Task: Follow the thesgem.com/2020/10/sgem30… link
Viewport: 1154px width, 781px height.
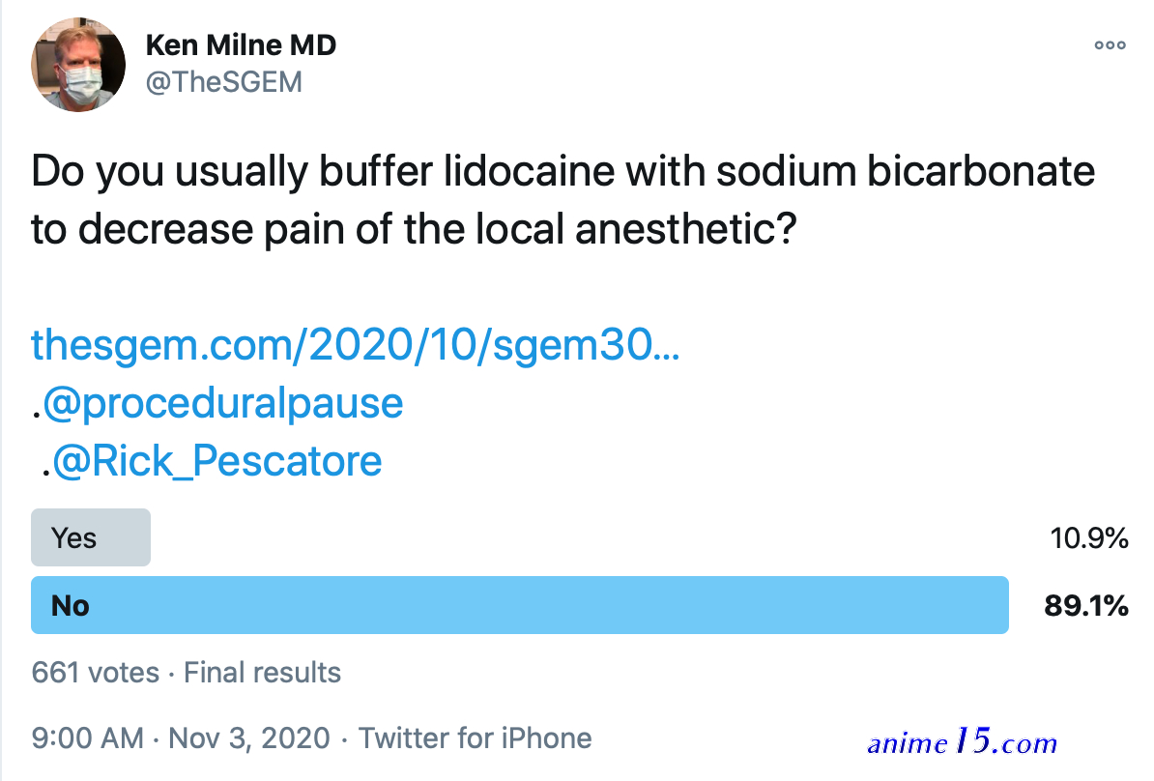Action: (356, 344)
